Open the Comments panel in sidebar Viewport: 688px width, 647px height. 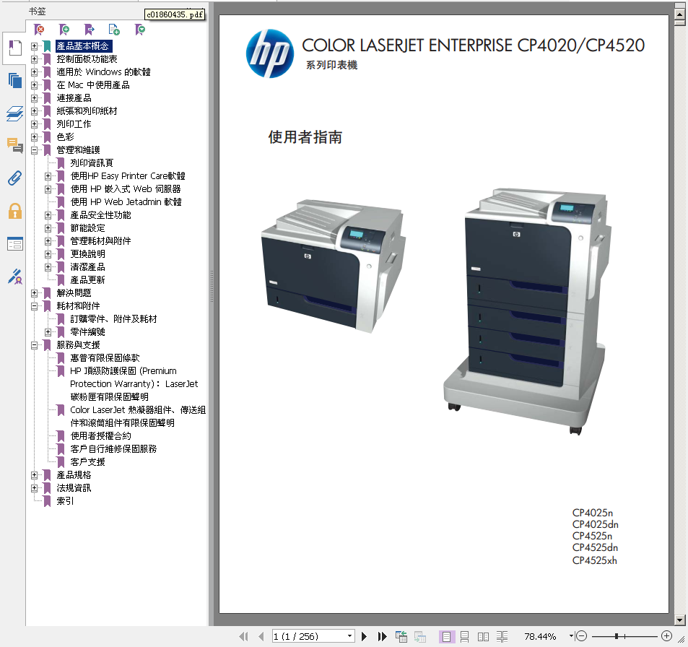15,146
